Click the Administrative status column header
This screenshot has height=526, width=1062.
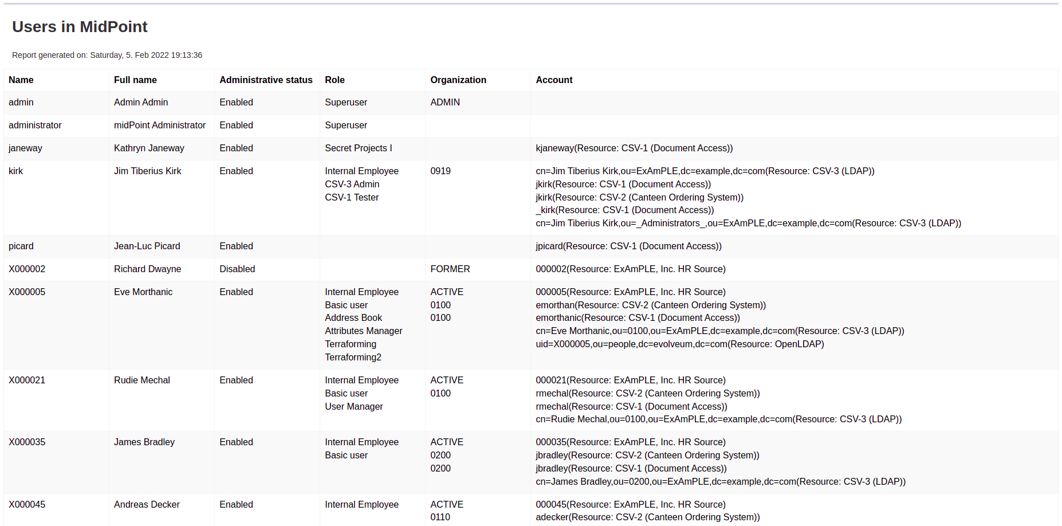(x=266, y=80)
